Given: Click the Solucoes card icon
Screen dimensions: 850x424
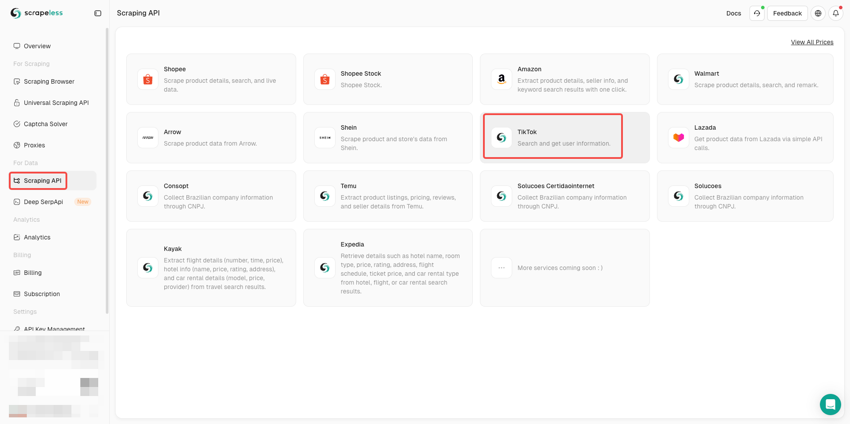Looking at the screenshot, I should pyautogui.click(x=679, y=196).
